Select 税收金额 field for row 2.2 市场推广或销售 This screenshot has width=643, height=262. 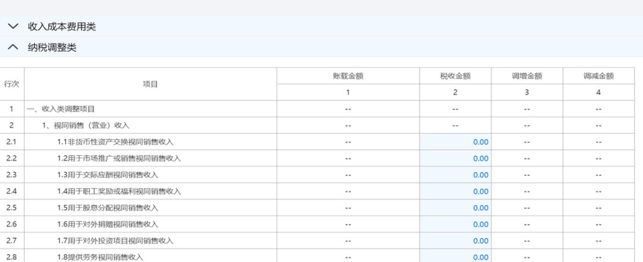455,158
